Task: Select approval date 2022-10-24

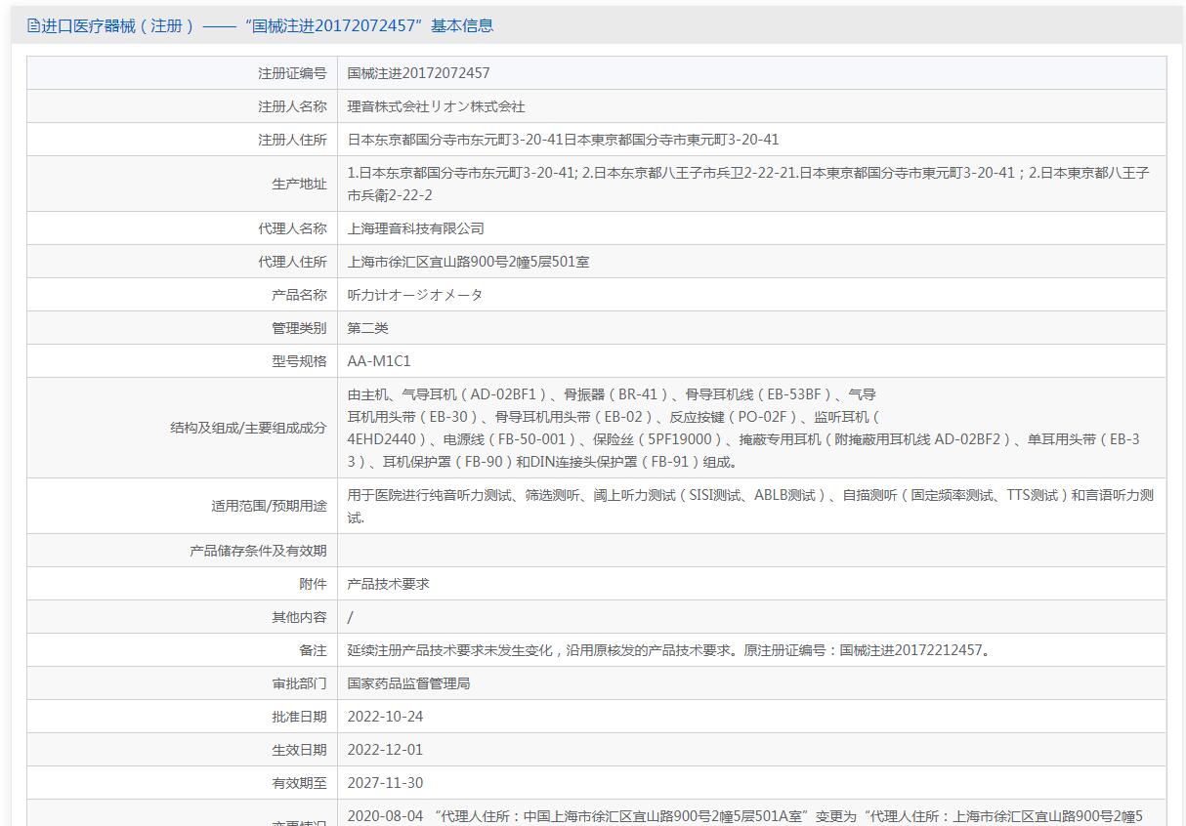Action: click(386, 717)
